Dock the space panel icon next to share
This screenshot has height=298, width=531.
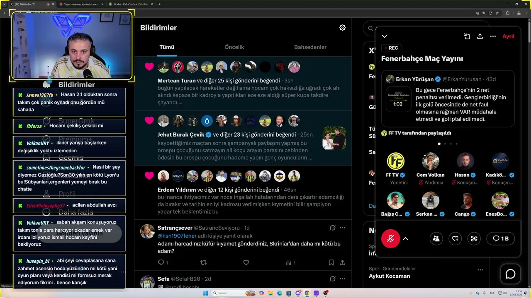[467, 36]
